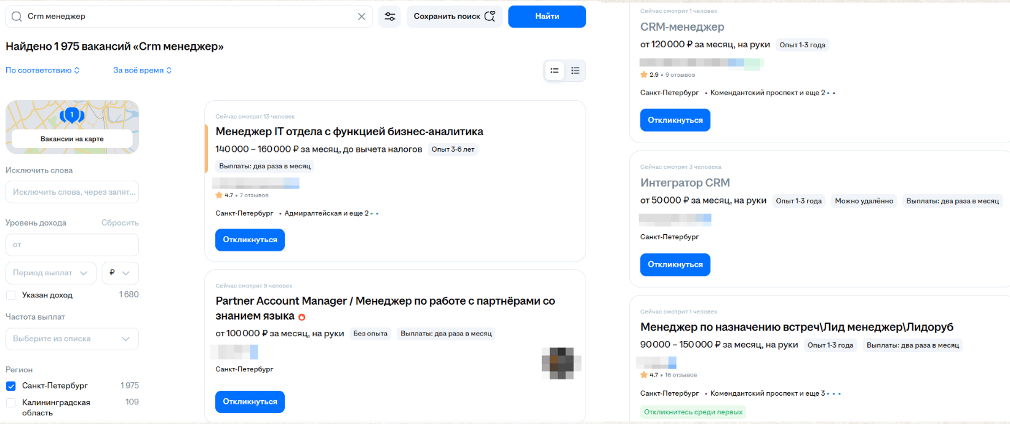1010x424 pixels.
Task: Open ruble currency dropdown
Action: pyautogui.click(x=121, y=273)
